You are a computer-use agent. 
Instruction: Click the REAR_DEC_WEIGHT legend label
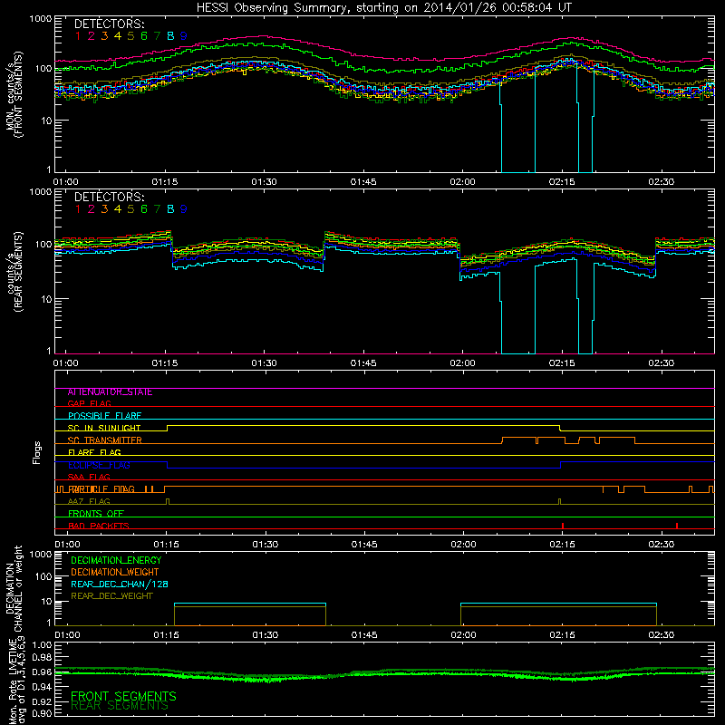coord(111,596)
